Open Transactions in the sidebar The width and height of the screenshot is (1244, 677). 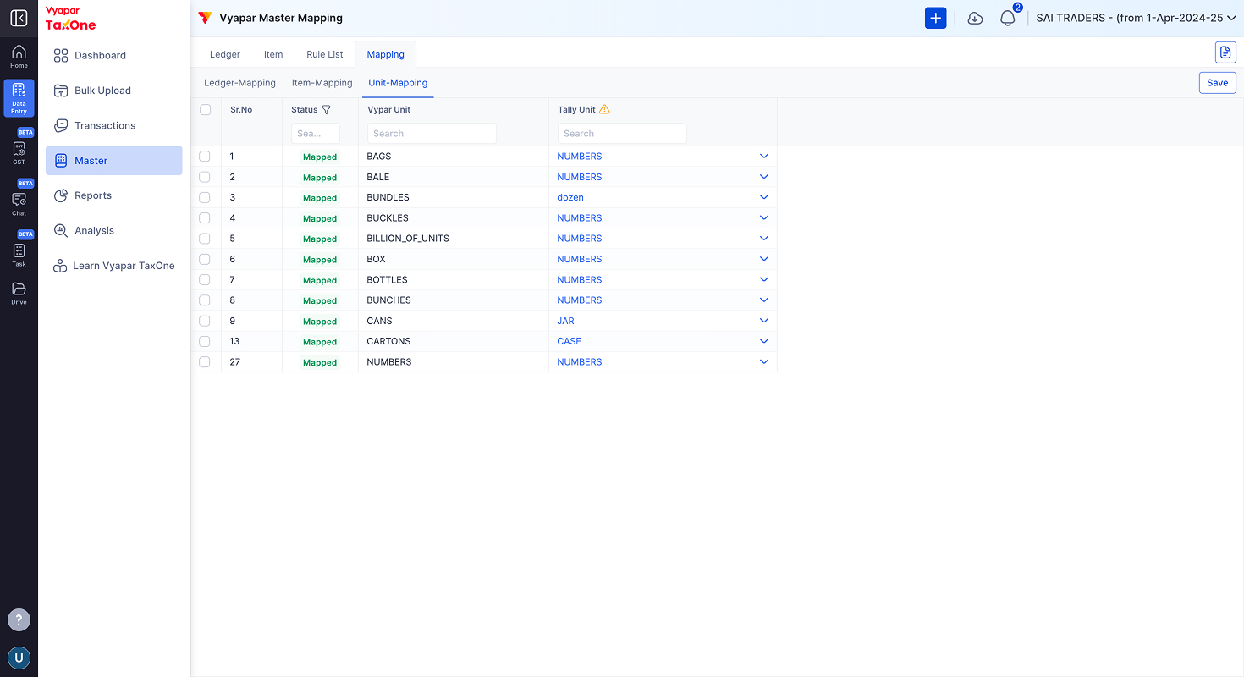(113, 125)
